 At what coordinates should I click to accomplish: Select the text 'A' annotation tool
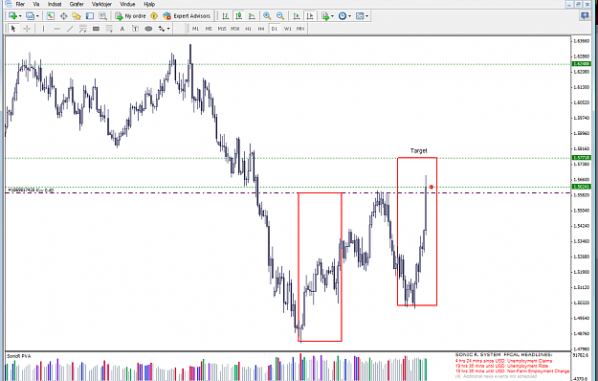(x=122, y=29)
